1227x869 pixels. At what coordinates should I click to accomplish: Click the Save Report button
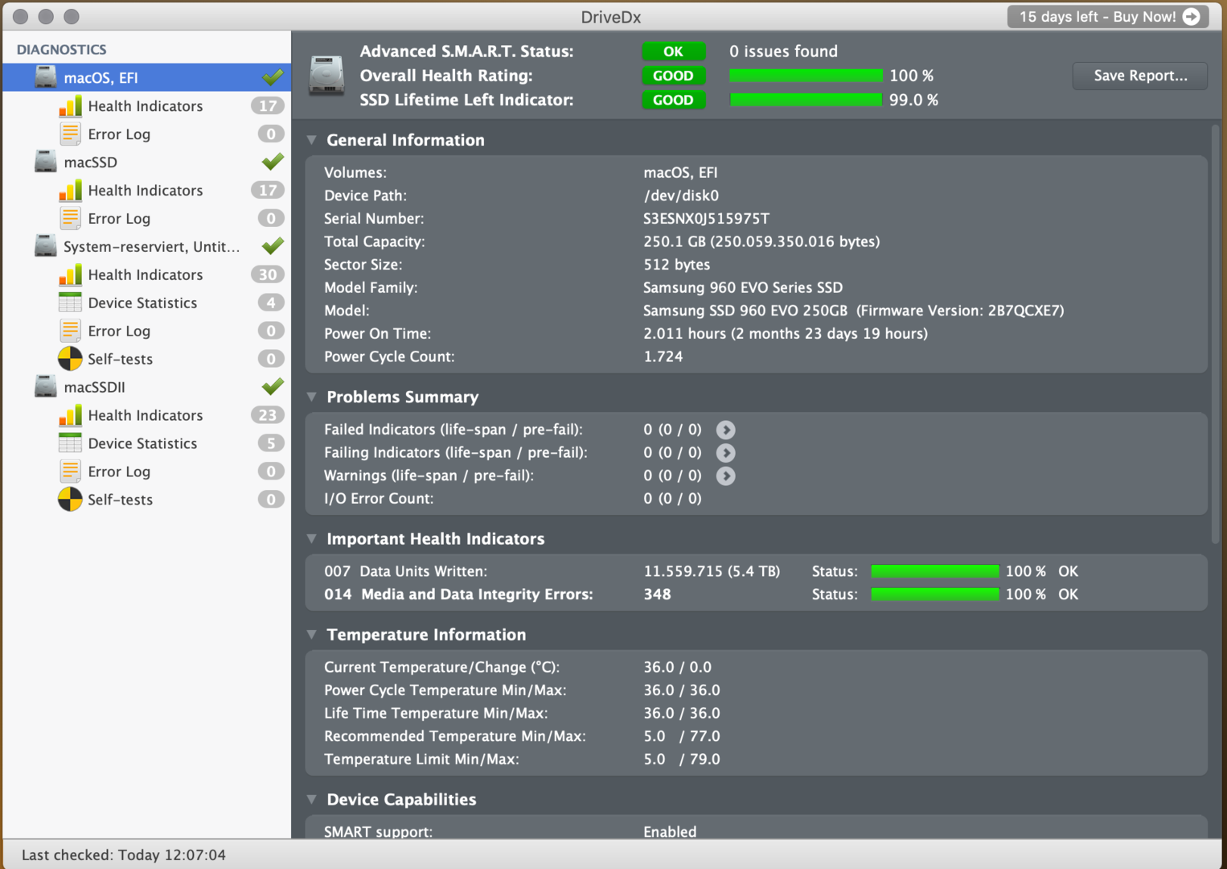1140,76
